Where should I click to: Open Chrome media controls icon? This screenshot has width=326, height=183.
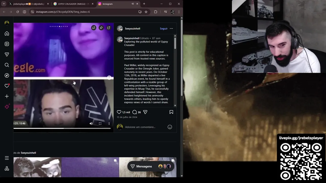coord(166,12)
